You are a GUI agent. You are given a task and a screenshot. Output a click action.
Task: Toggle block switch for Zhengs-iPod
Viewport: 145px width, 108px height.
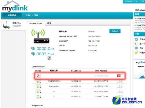120,86
